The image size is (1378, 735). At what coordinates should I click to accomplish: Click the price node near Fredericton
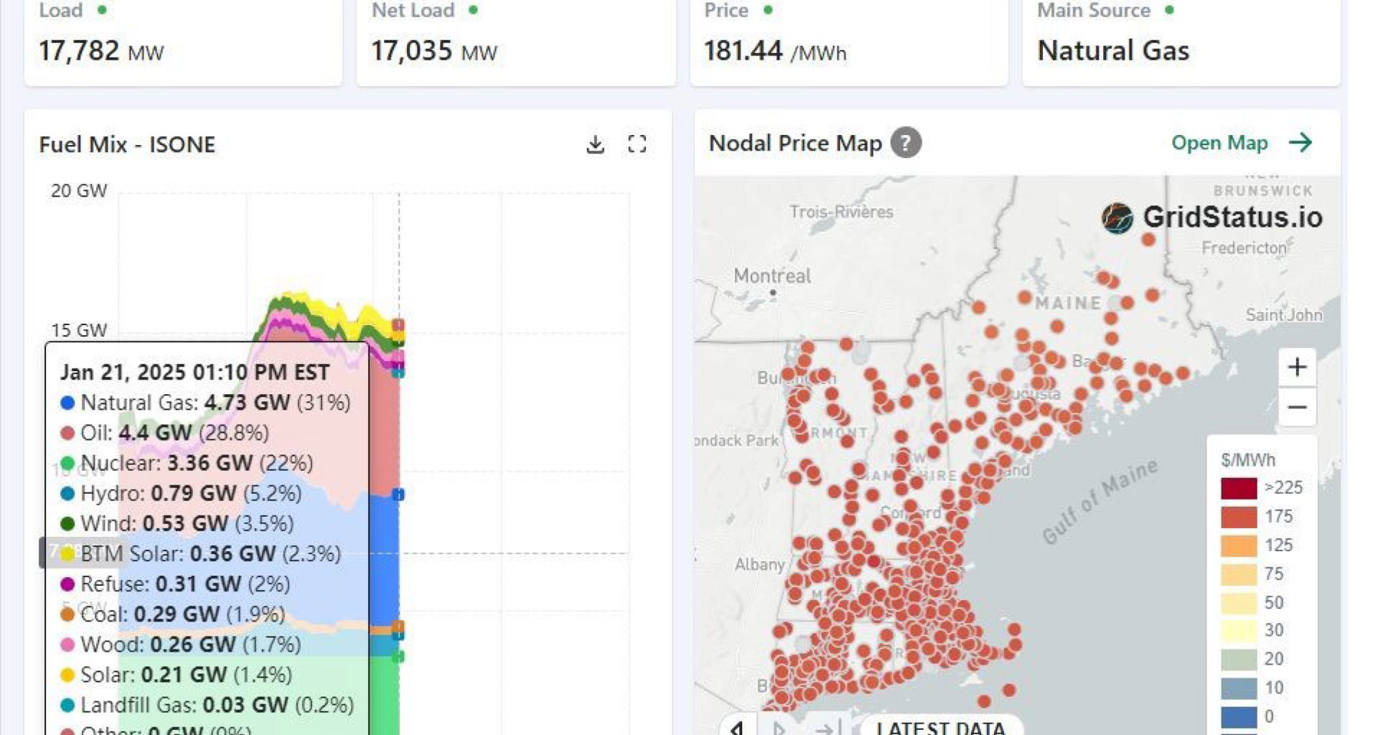pos(1148,240)
